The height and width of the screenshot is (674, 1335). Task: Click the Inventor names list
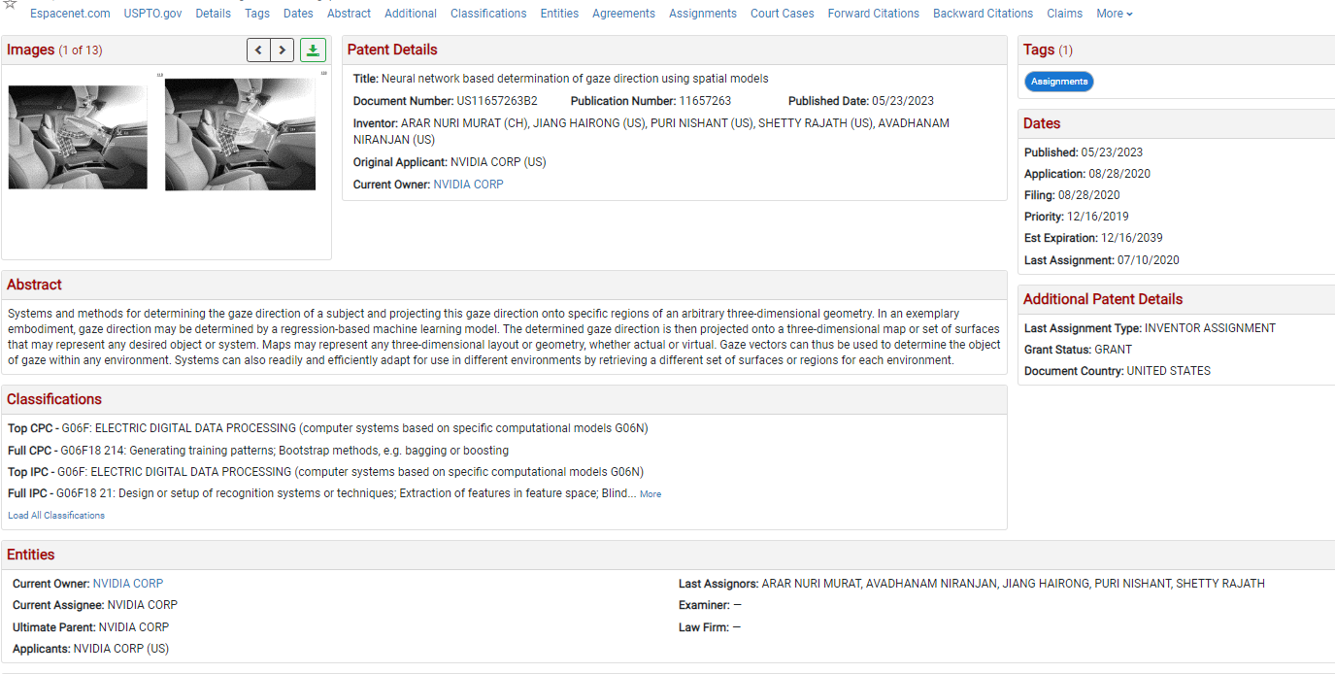[651, 131]
